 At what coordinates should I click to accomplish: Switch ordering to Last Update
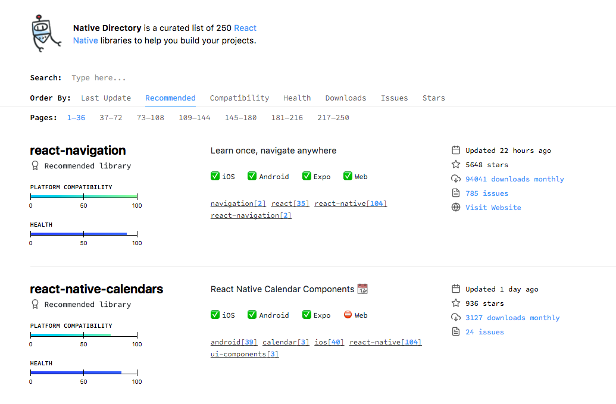[x=106, y=98]
